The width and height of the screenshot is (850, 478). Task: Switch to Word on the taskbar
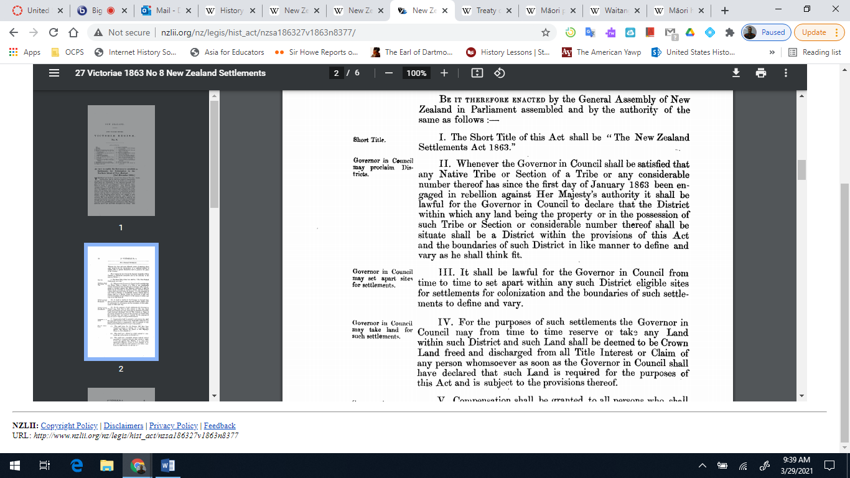click(168, 465)
